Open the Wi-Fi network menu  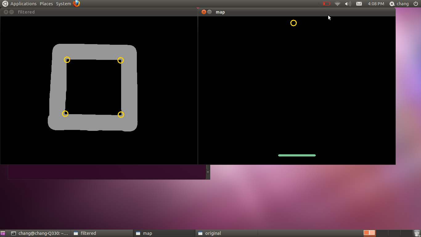coord(337,4)
